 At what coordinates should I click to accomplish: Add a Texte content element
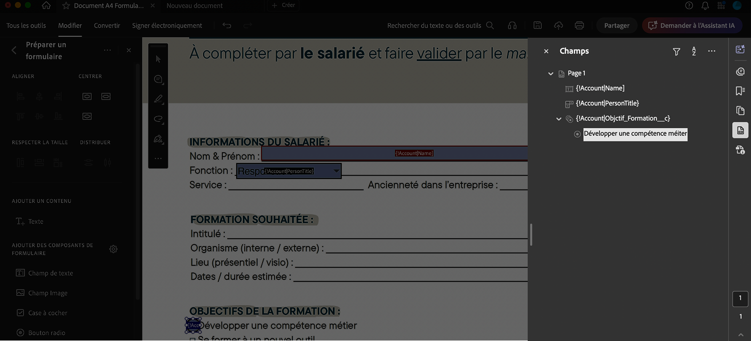click(x=30, y=221)
